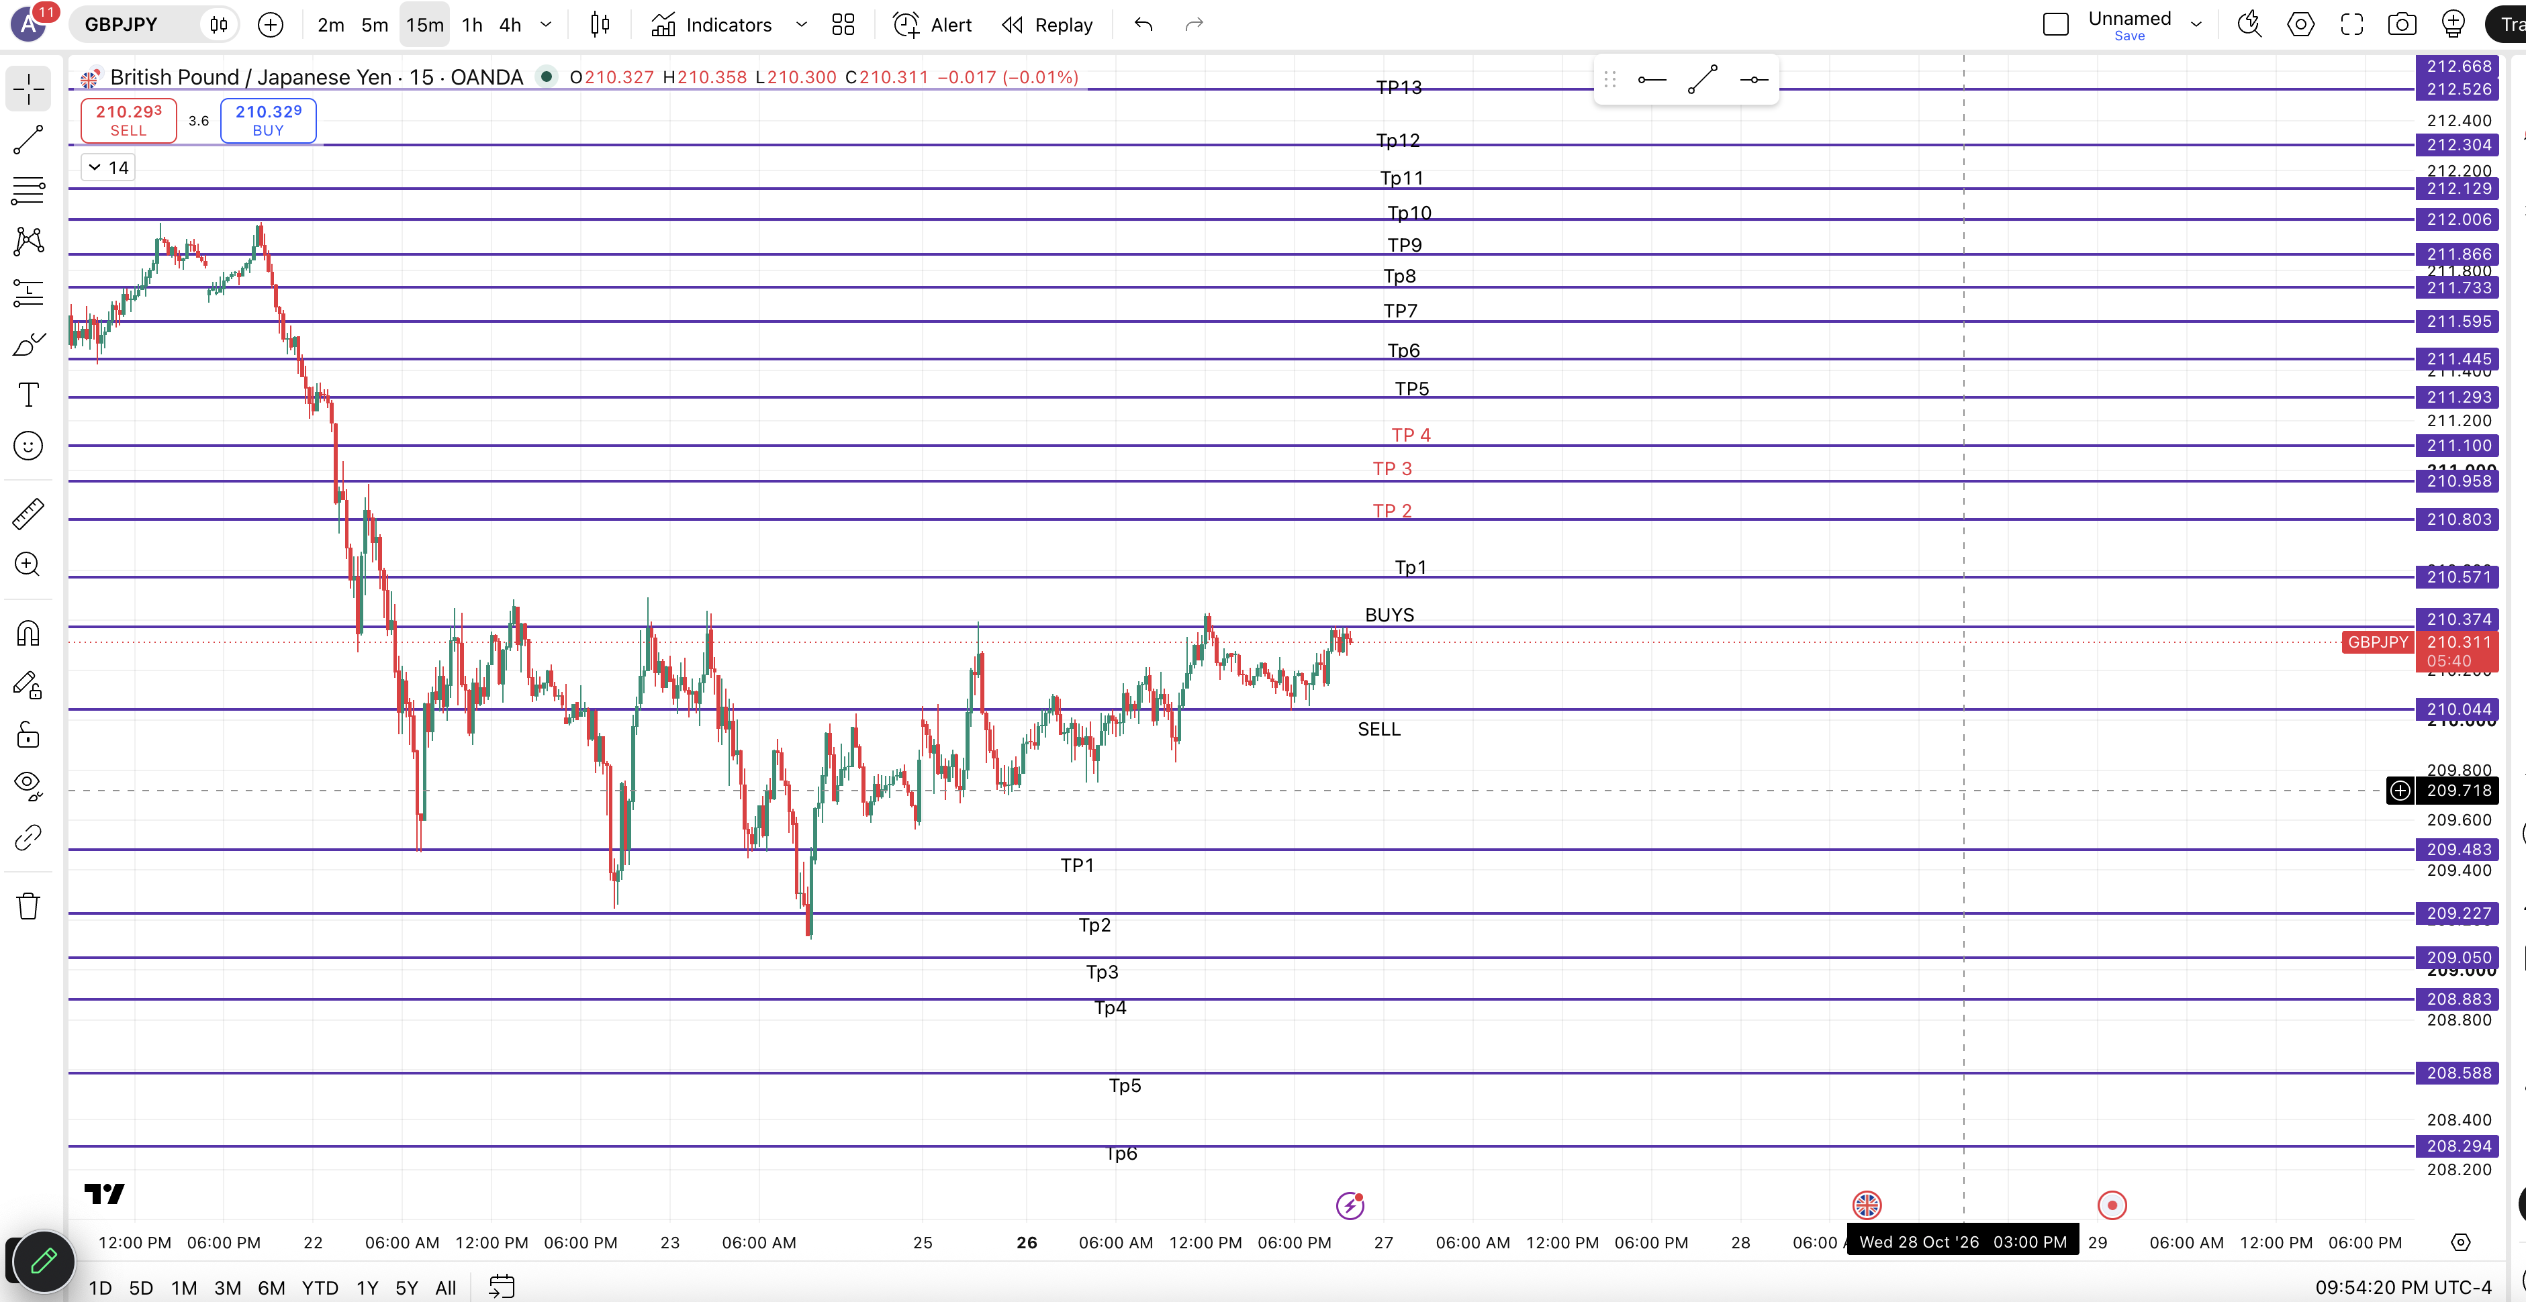Click the plus button beside 209.718 price
The height and width of the screenshot is (1302, 2526).
[x=2400, y=790]
